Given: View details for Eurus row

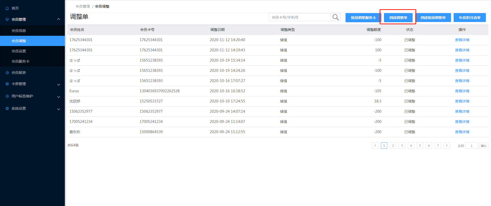Looking at the screenshot, I should [x=462, y=91].
